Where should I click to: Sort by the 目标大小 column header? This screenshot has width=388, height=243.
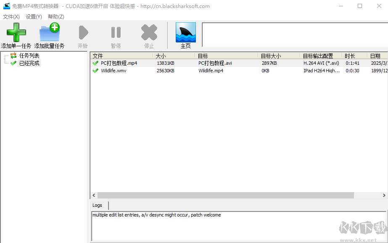(279, 56)
